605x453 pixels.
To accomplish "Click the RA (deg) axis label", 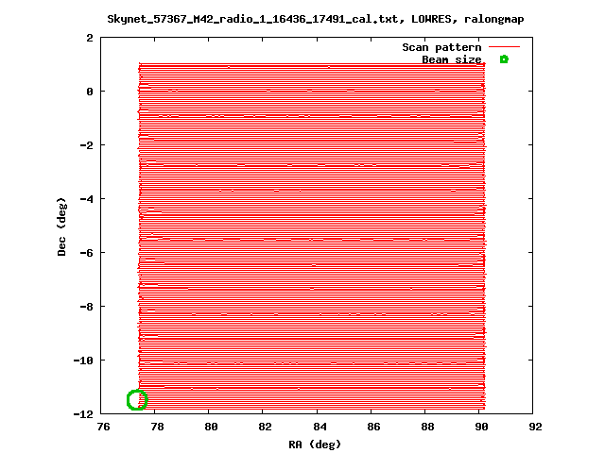I will coord(315,445).
